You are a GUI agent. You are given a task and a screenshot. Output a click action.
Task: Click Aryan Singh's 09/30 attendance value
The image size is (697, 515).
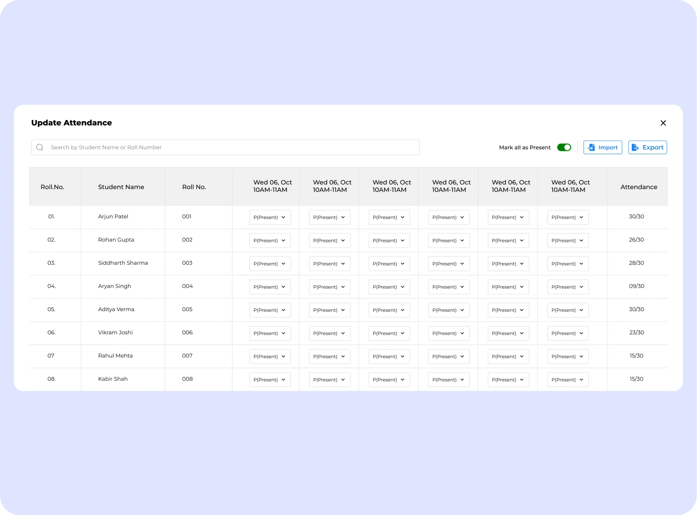click(637, 286)
